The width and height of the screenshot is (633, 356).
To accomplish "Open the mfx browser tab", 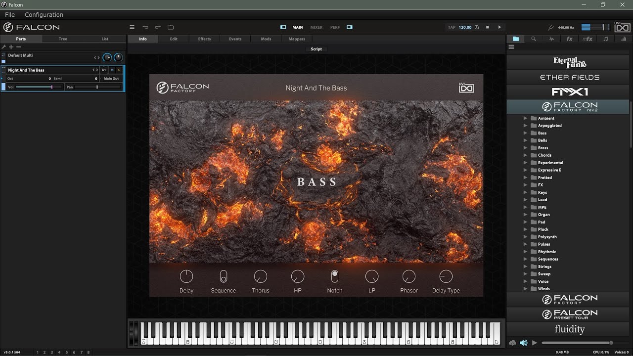I will tap(588, 39).
